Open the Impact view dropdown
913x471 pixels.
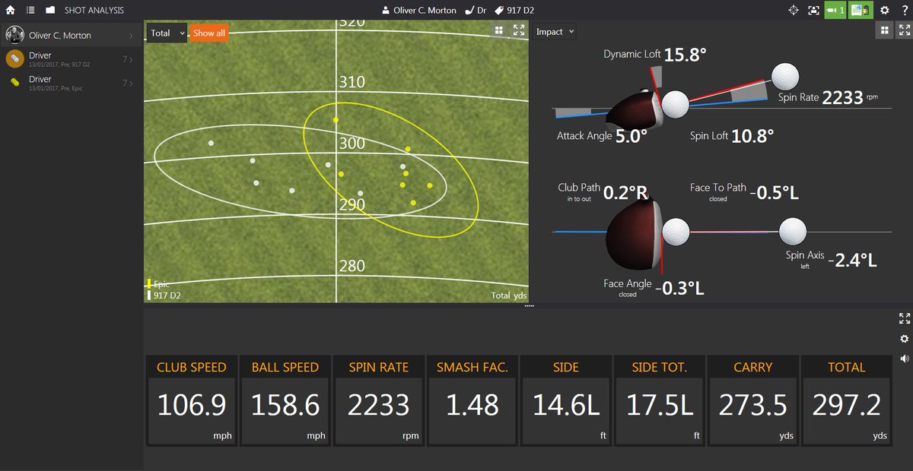click(x=554, y=32)
